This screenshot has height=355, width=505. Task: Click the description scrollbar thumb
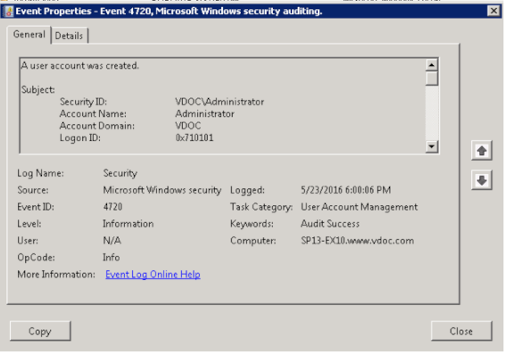432,78
